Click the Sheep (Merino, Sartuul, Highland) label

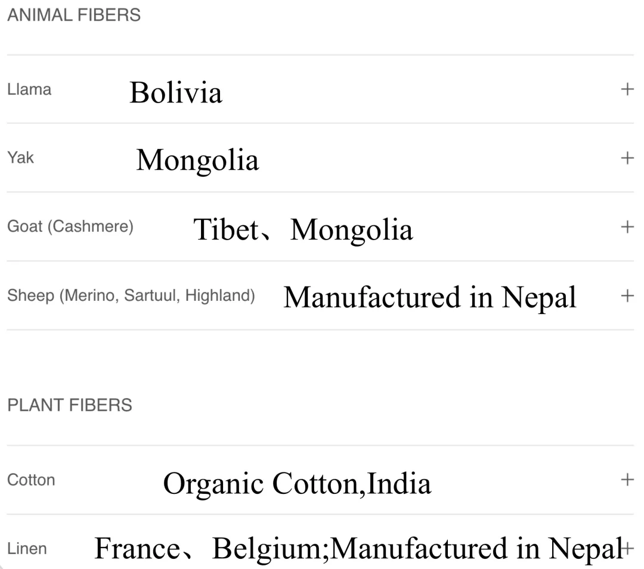[x=131, y=296]
